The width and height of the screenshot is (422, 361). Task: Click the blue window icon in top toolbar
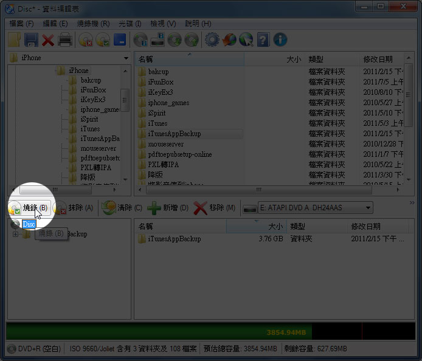pos(120,40)
